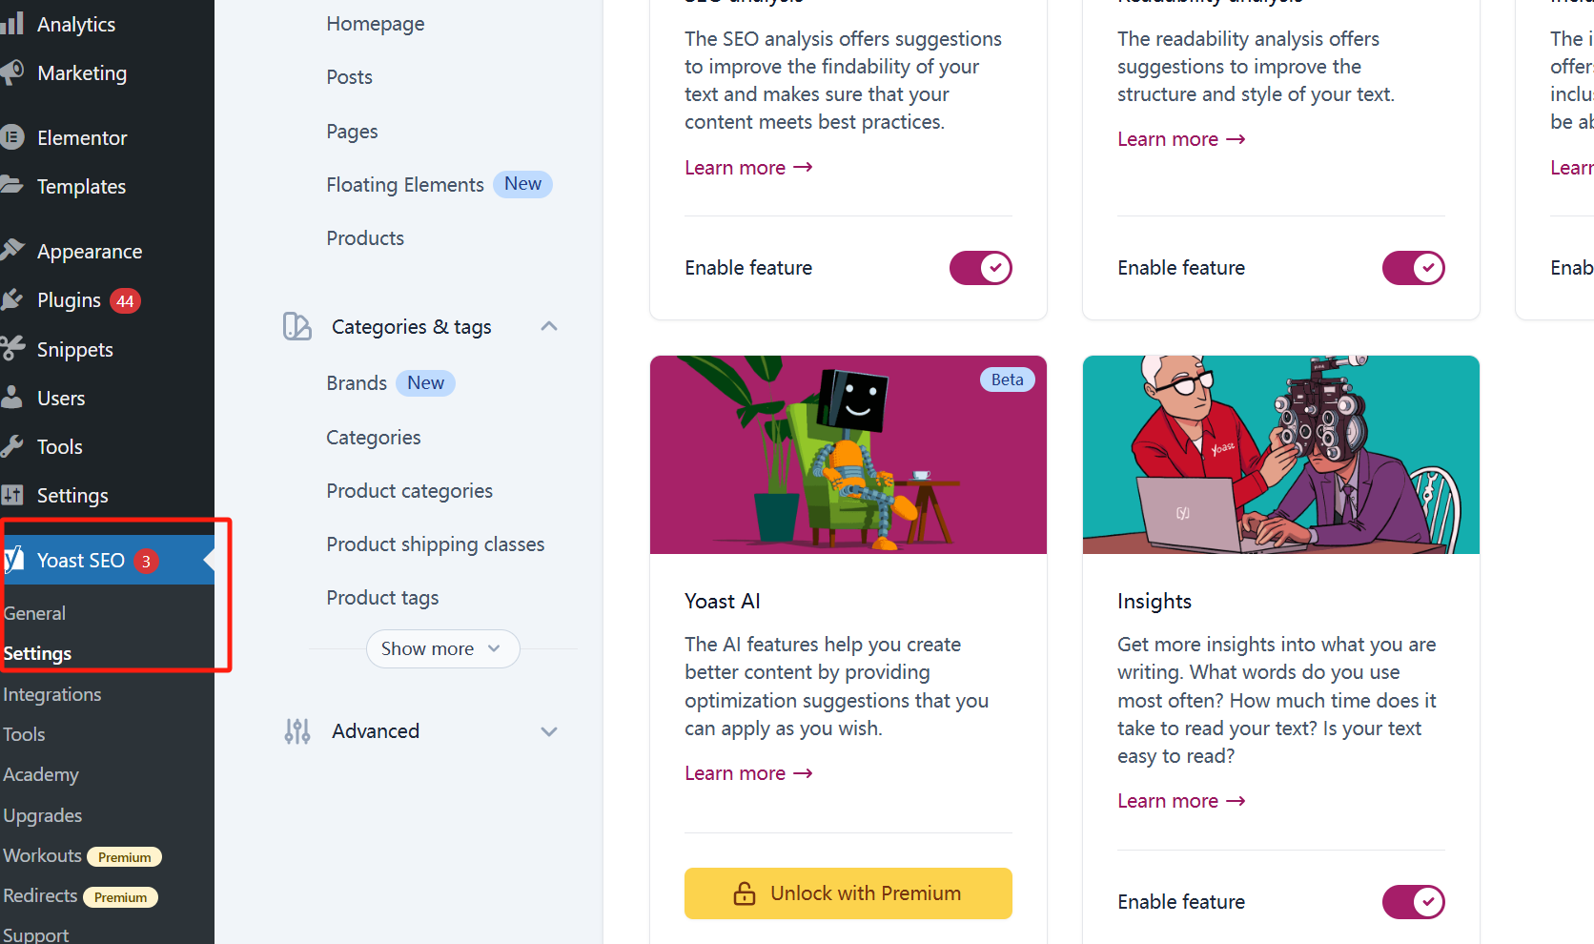Select the Marketing megaphone icon
The height and width of the screenshot is (944, 1594).
(x=13, y=72)
